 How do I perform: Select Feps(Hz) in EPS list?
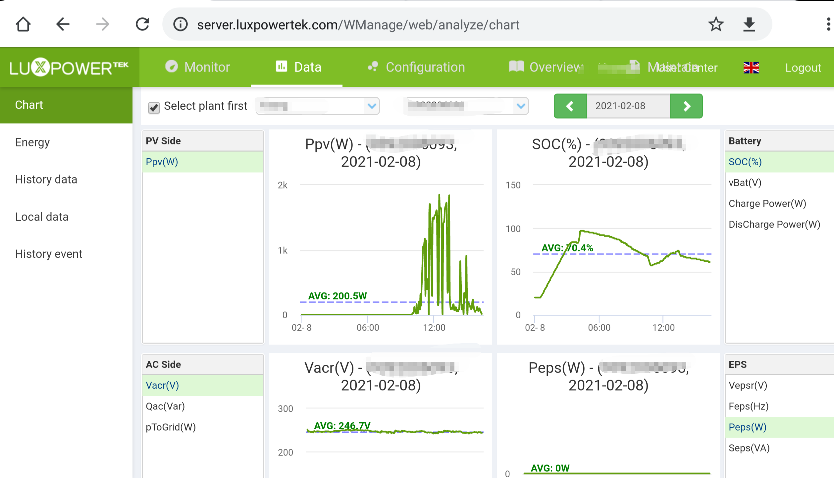[x=779, y=406]
